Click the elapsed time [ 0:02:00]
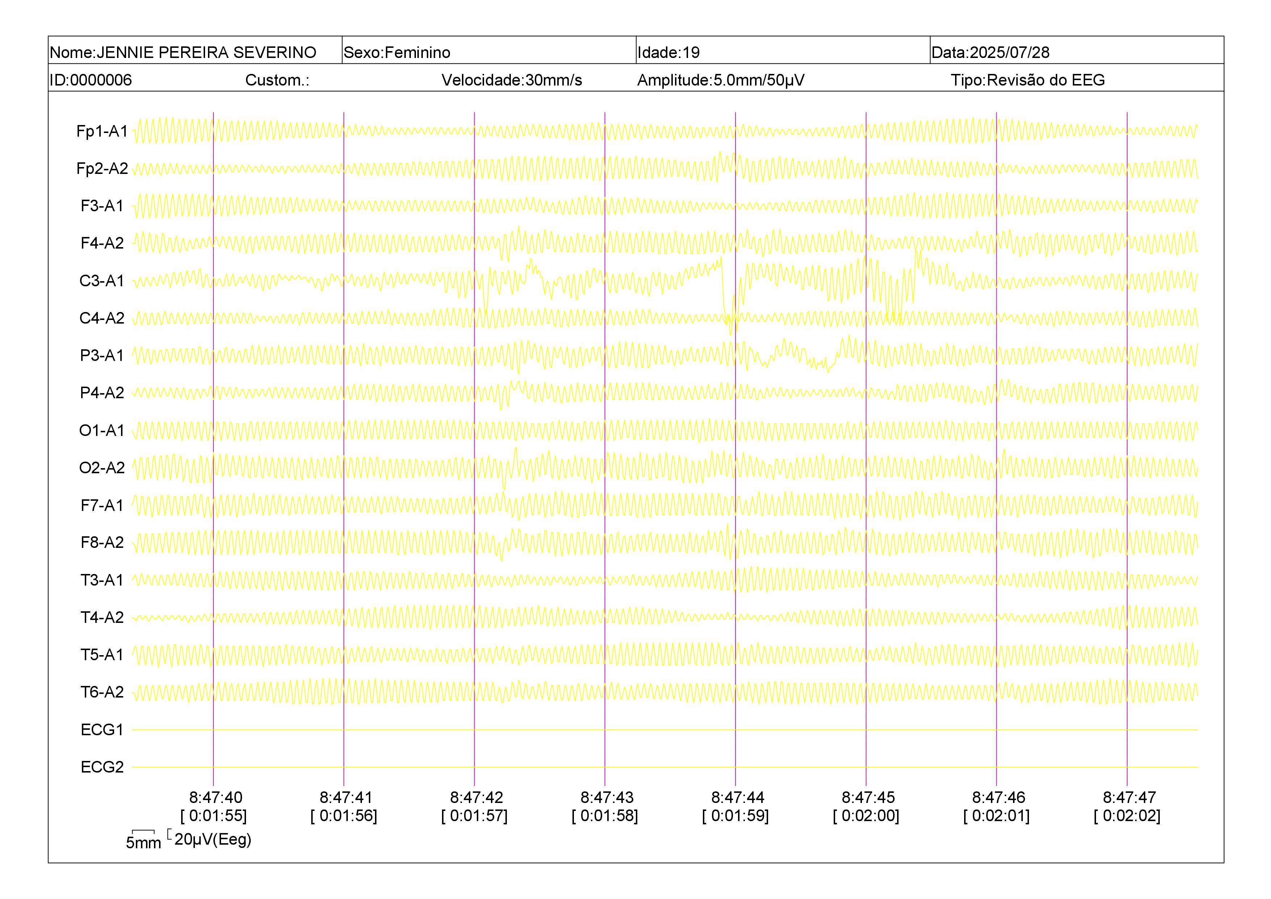Image resolution: width=1271 pixels, height=899 pixels. [866, 816]
